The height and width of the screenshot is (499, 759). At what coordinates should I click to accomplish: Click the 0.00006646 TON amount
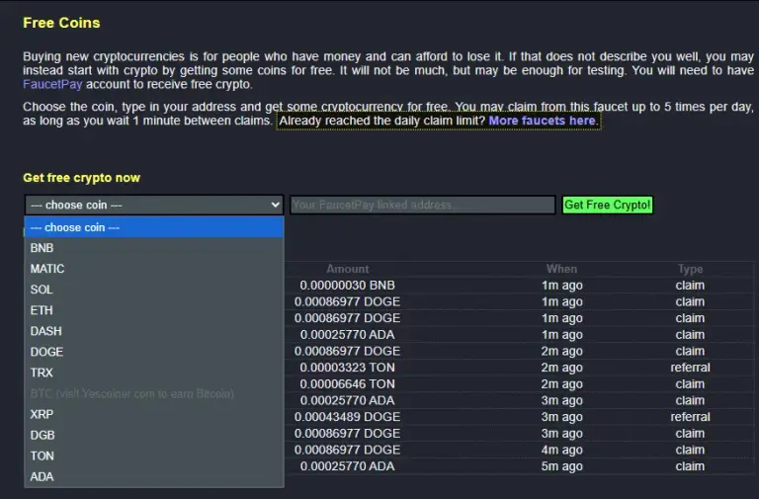tap(347, 383)
